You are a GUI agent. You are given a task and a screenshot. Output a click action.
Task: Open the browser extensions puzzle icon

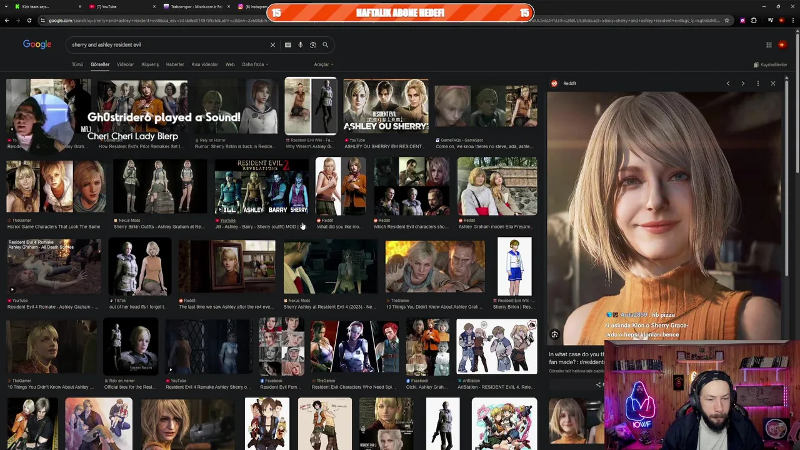point(754,20)
